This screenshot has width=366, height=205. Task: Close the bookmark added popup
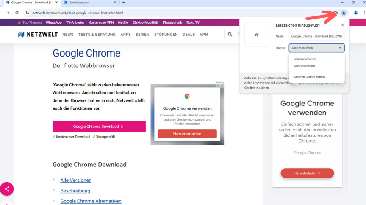[x=343, y=25]
